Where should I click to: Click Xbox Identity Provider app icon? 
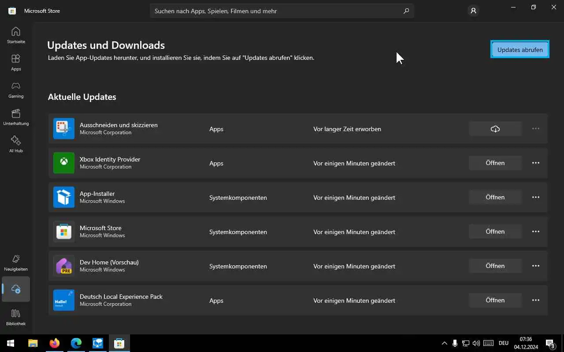coord(64,163)
